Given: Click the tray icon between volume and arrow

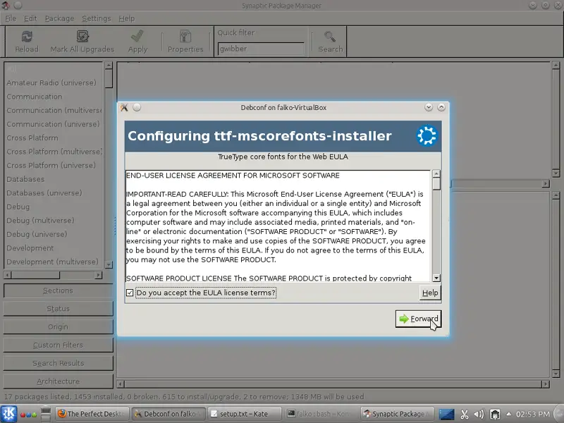Looking at the screenshot, I should 495,415.
